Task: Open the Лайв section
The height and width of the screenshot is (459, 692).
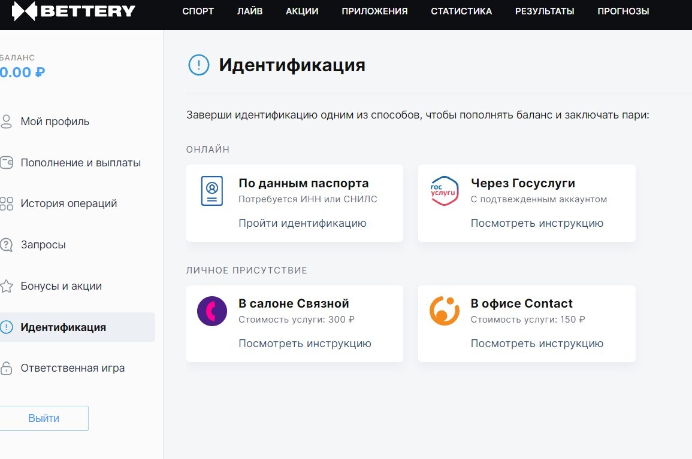Action: (250, 11)
